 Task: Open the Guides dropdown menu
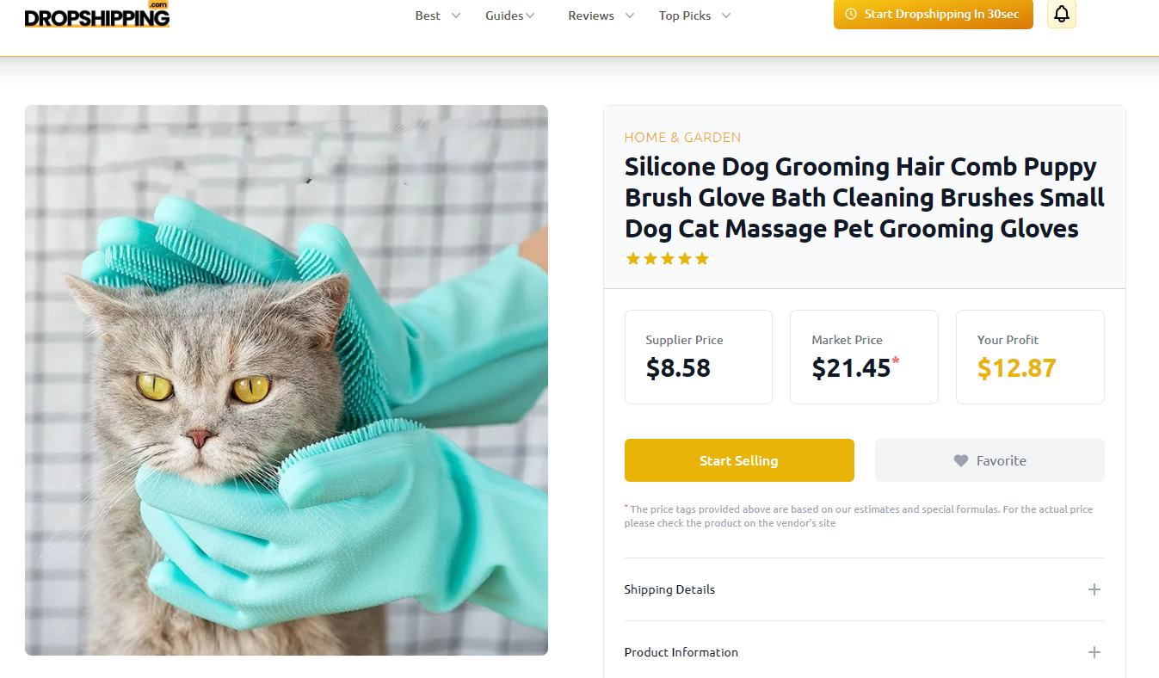tap(510, 15)
